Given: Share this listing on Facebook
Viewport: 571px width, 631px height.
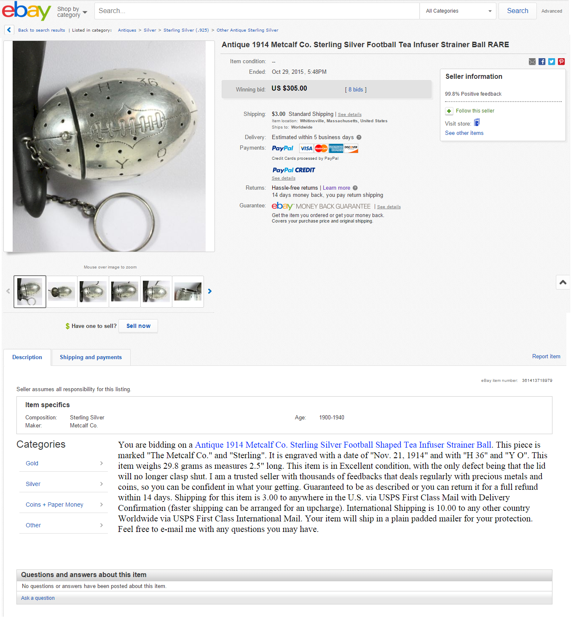Looking at the screenshot, I should pyautogui.click(x=542, y=62).
